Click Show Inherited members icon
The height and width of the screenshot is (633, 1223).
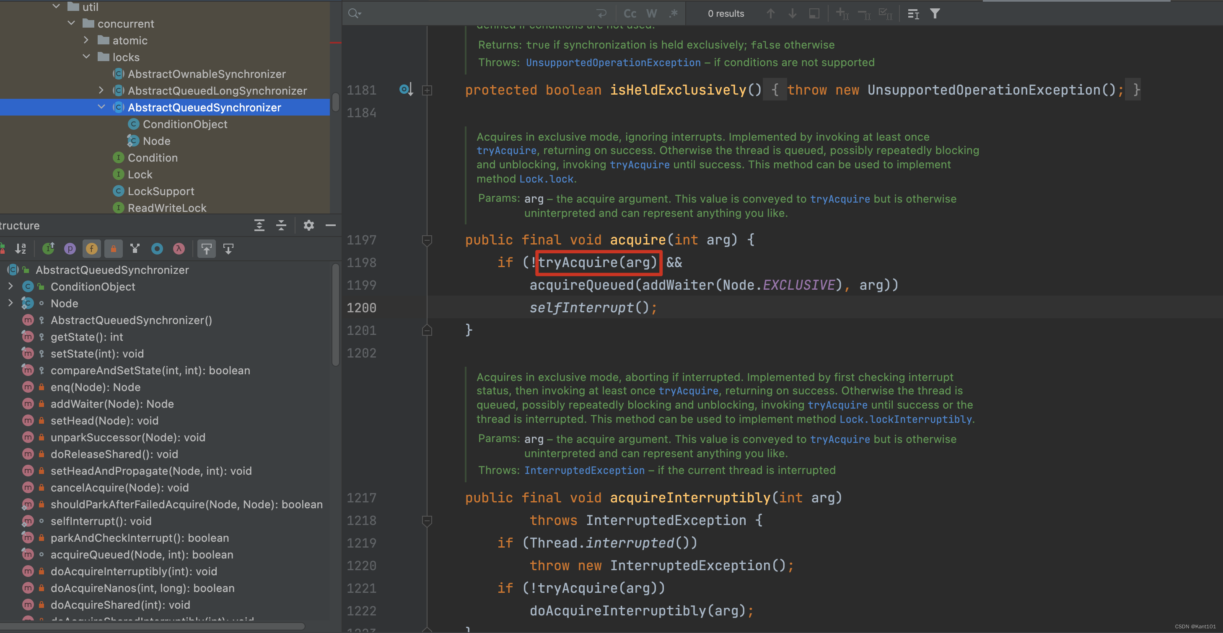135,248
